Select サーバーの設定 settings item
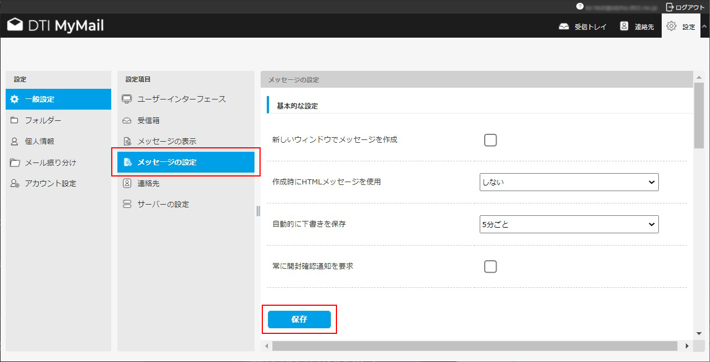 (x=186, y=204)
